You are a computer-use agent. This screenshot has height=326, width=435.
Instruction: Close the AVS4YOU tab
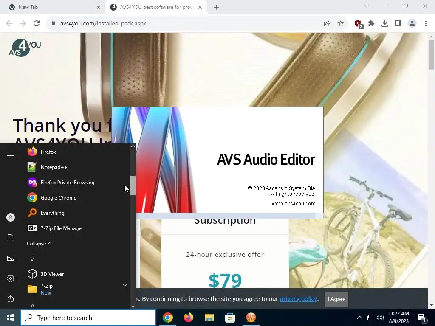(200, 7)
